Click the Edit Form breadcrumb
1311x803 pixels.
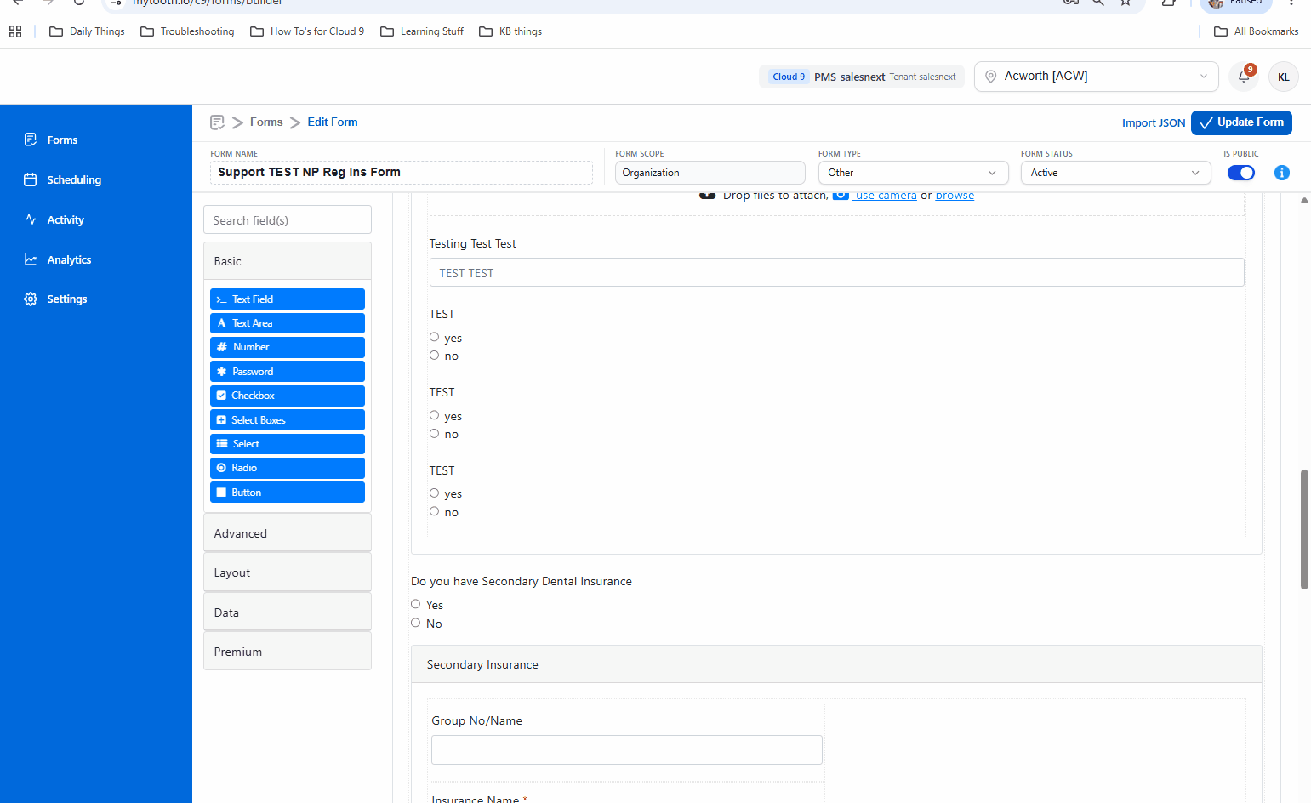pyautogui.click(x=333, y=122)
